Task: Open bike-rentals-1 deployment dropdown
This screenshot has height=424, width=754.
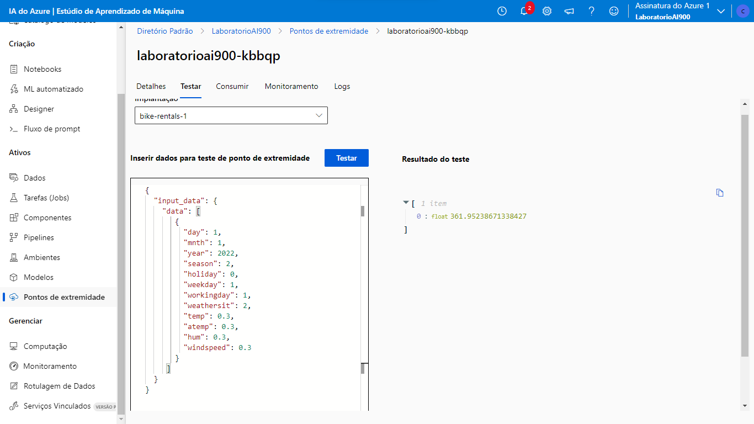Action: (231, 115)
